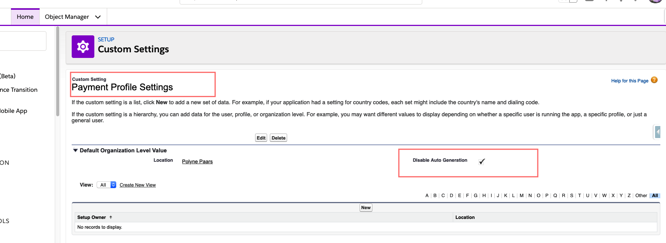Click the sort arrow beside Setup Owner
The width and height of the screenshot is (666, 243).
(111, 217)
